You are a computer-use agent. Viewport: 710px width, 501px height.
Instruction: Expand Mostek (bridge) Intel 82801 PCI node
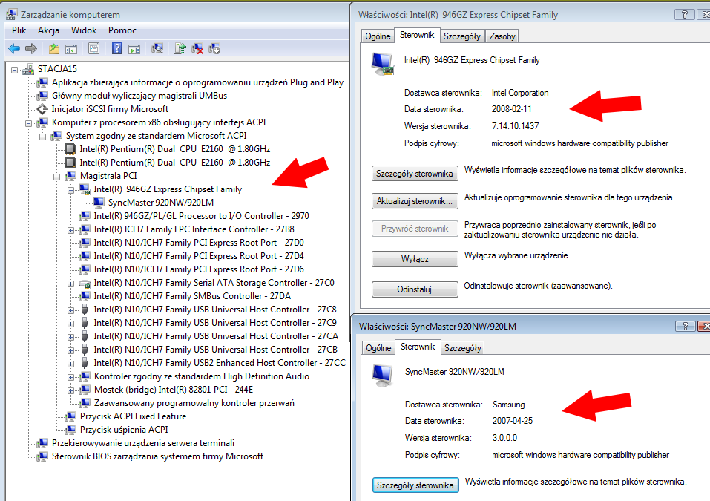pyautogui.click(x=70, y=390)
